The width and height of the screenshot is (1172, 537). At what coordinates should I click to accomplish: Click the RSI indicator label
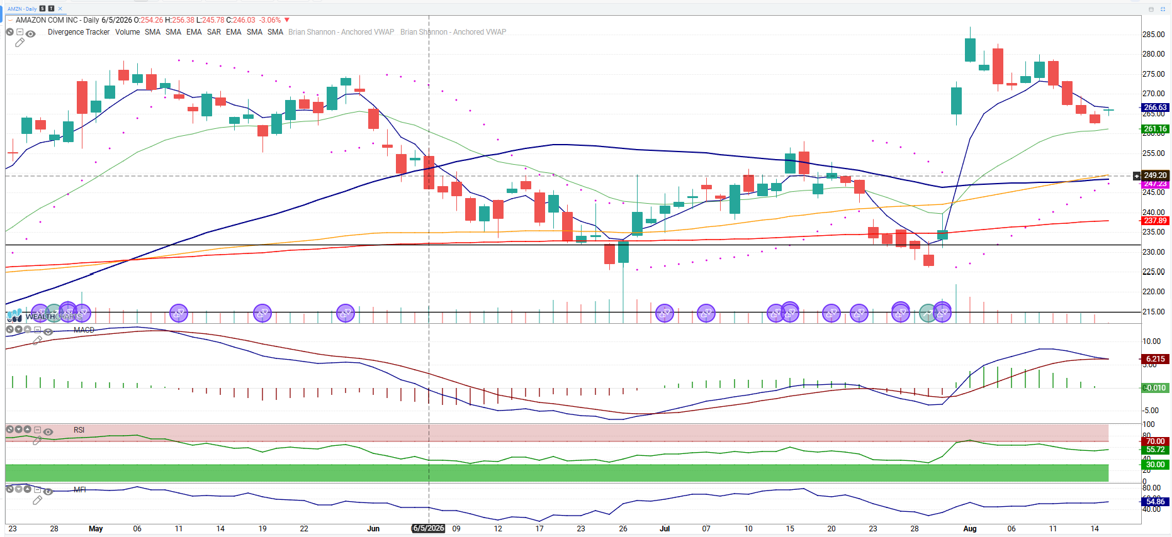point(79,430)
